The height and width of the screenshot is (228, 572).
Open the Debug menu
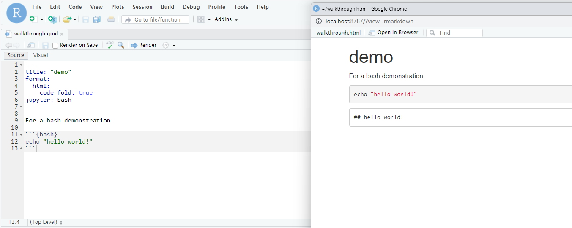[x=191, y=7]
